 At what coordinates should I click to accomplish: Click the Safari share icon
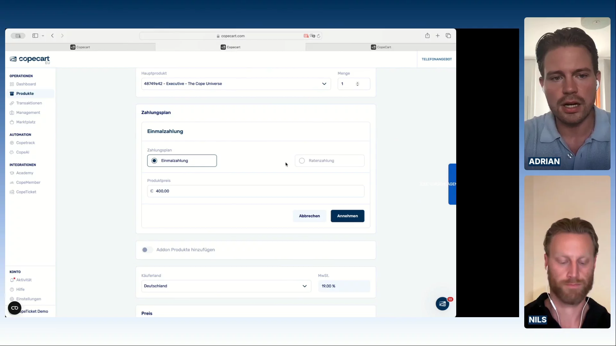(x=427, y=36)
